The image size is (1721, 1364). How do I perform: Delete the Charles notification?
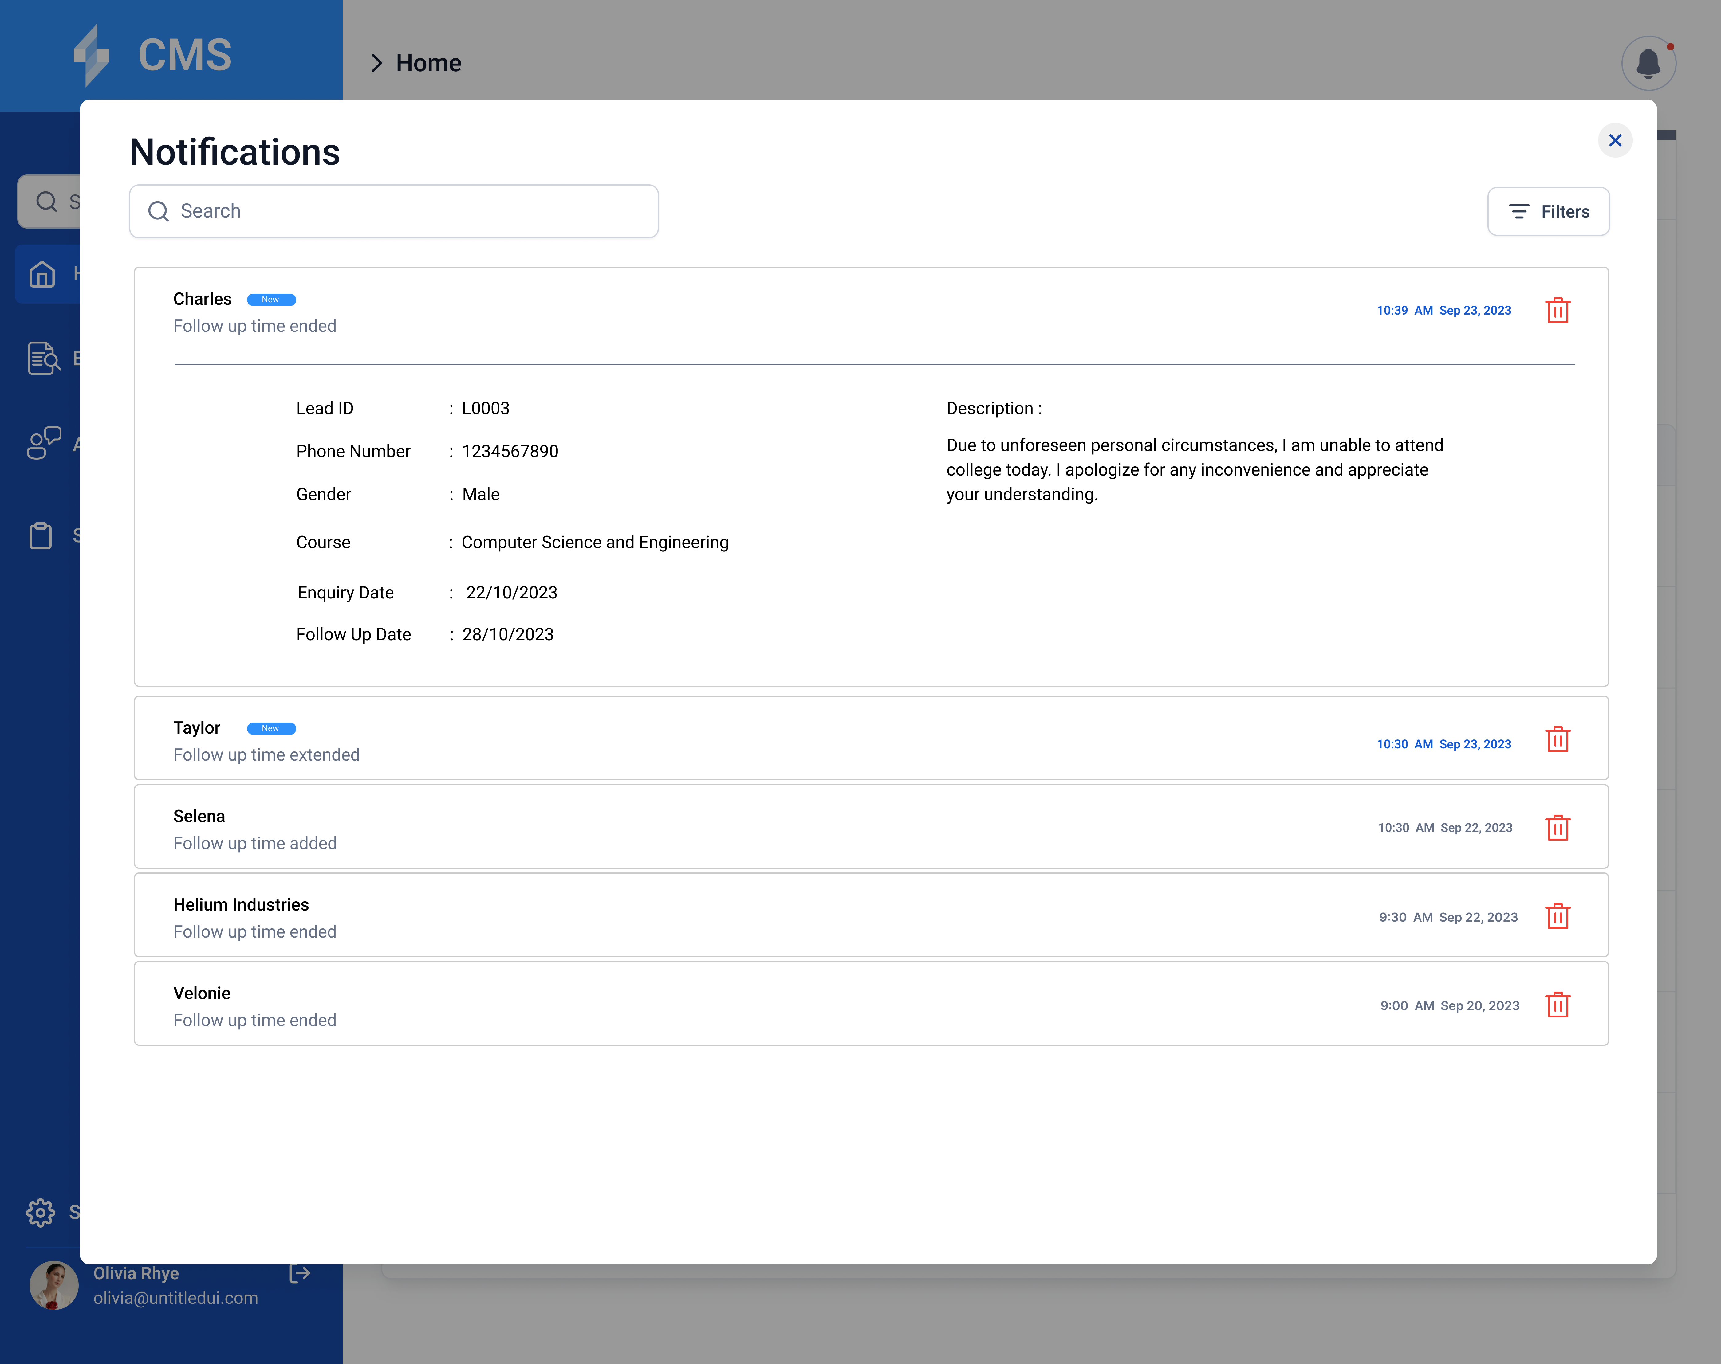tap(1558, 311)
